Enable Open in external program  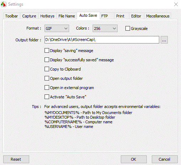tap(47, 88)
